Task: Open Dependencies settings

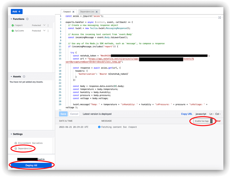Action: click(x=25, y=149)
